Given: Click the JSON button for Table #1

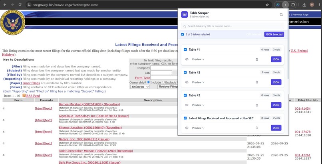Looking at the screenshot, I should point(276,59).
